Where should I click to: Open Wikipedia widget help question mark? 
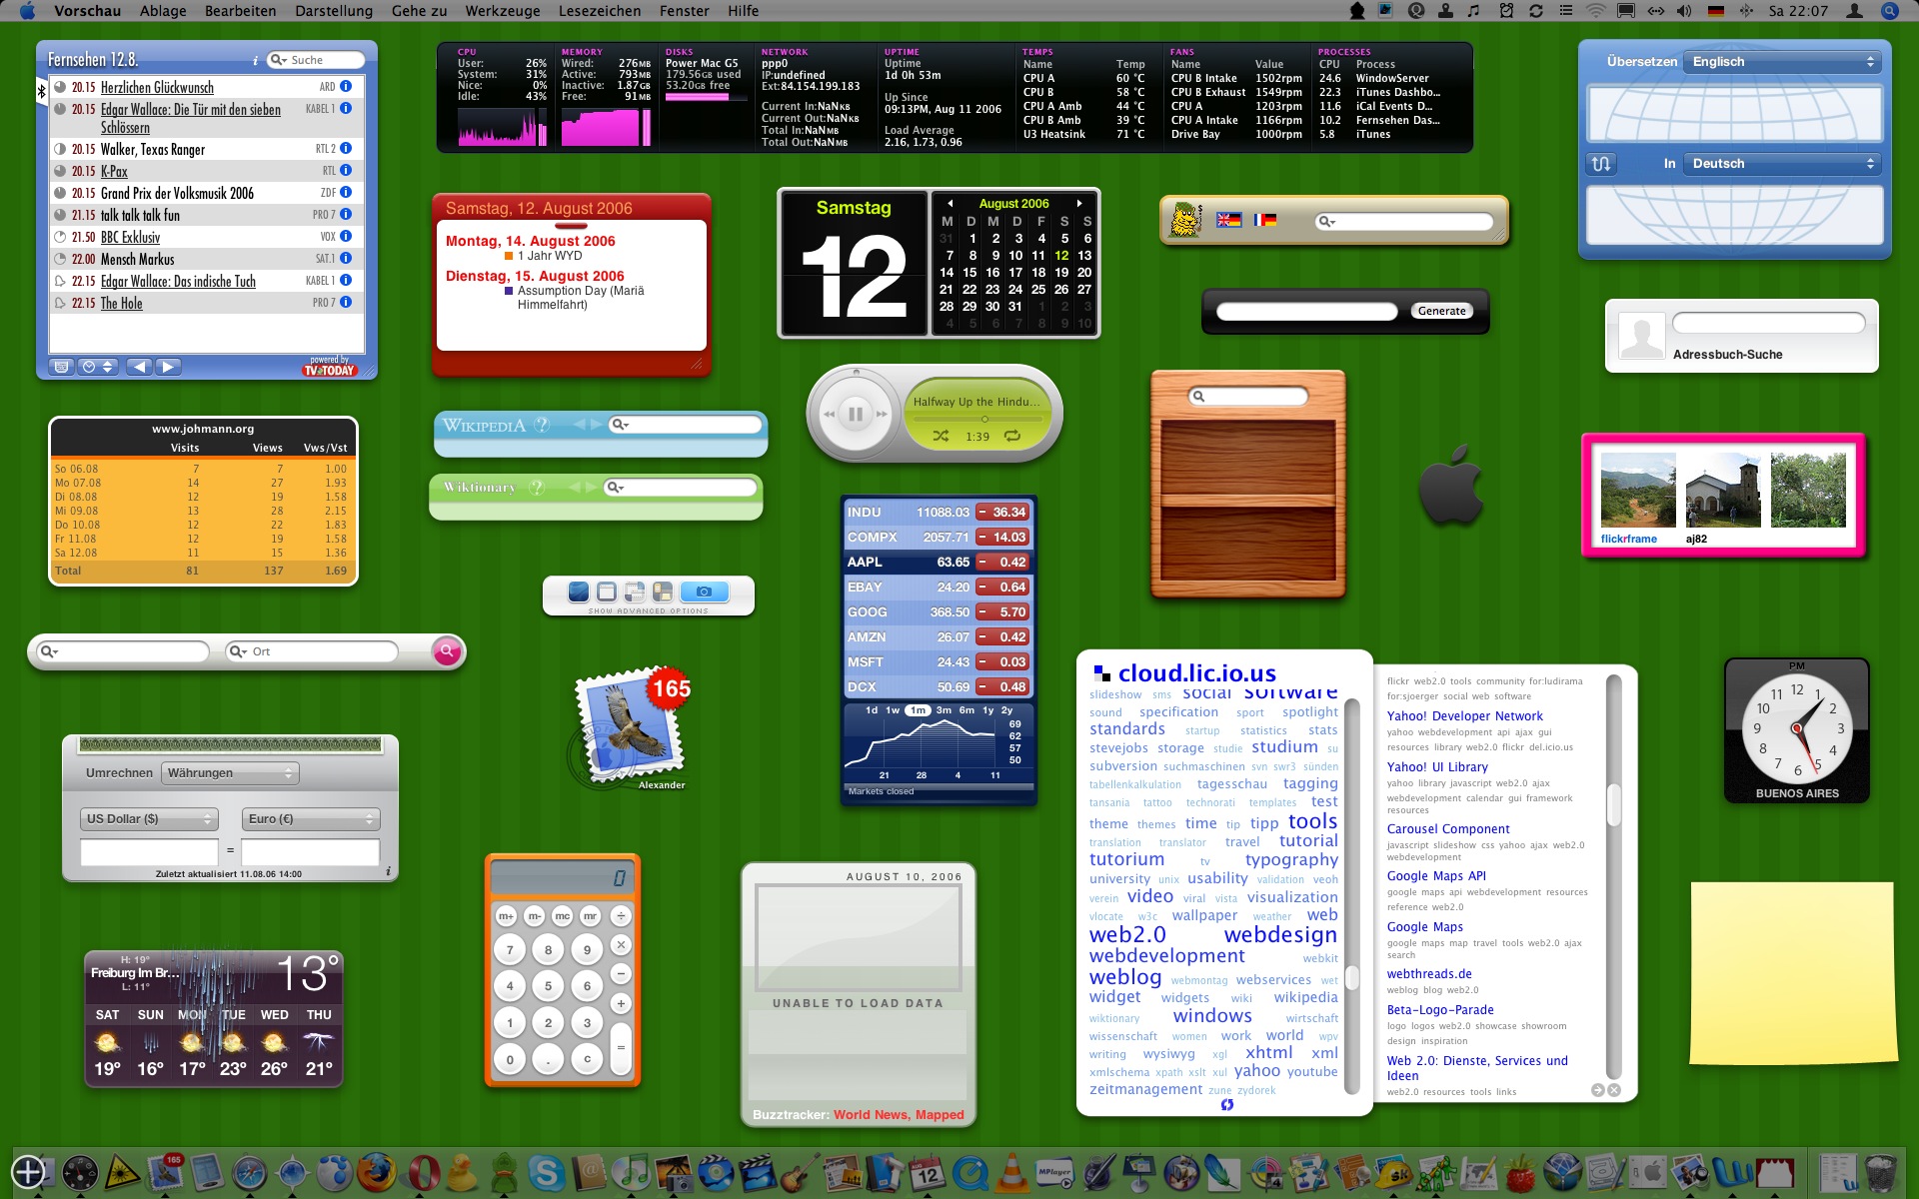coord(542,425)
